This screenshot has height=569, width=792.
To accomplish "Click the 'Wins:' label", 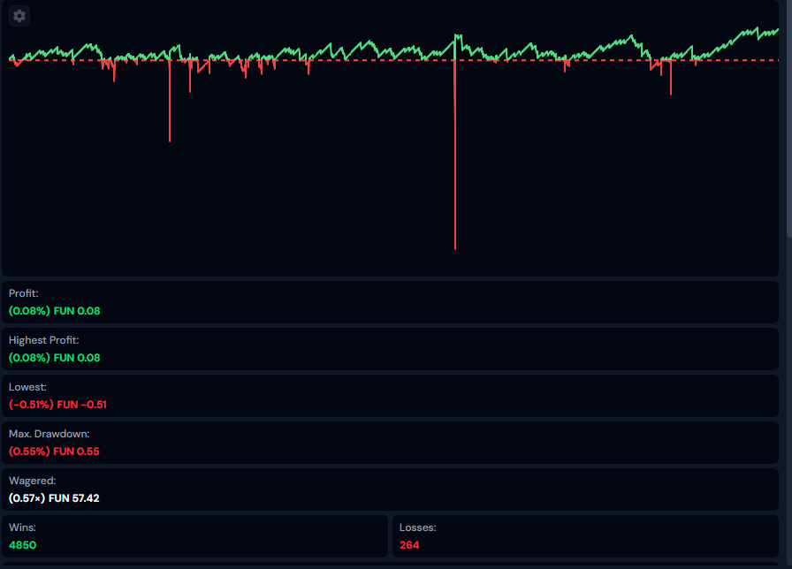I will coord(22,527).
